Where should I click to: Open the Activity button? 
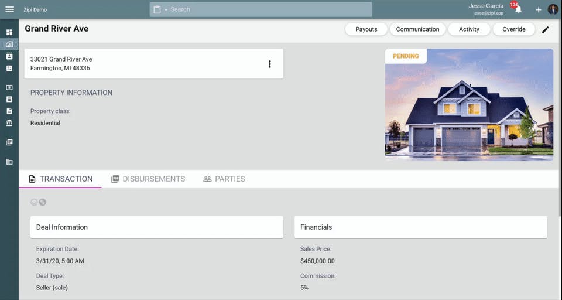click(469, 29)
